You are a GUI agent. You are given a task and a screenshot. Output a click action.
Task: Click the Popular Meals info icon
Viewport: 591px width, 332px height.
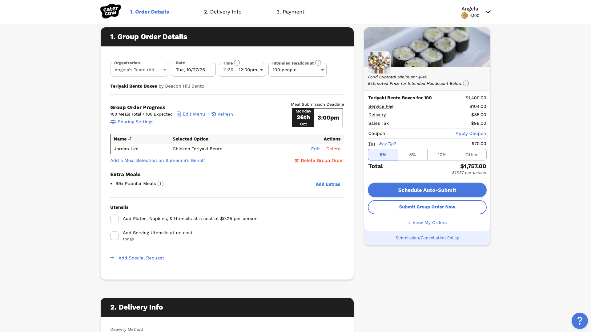tap(160, 184)
